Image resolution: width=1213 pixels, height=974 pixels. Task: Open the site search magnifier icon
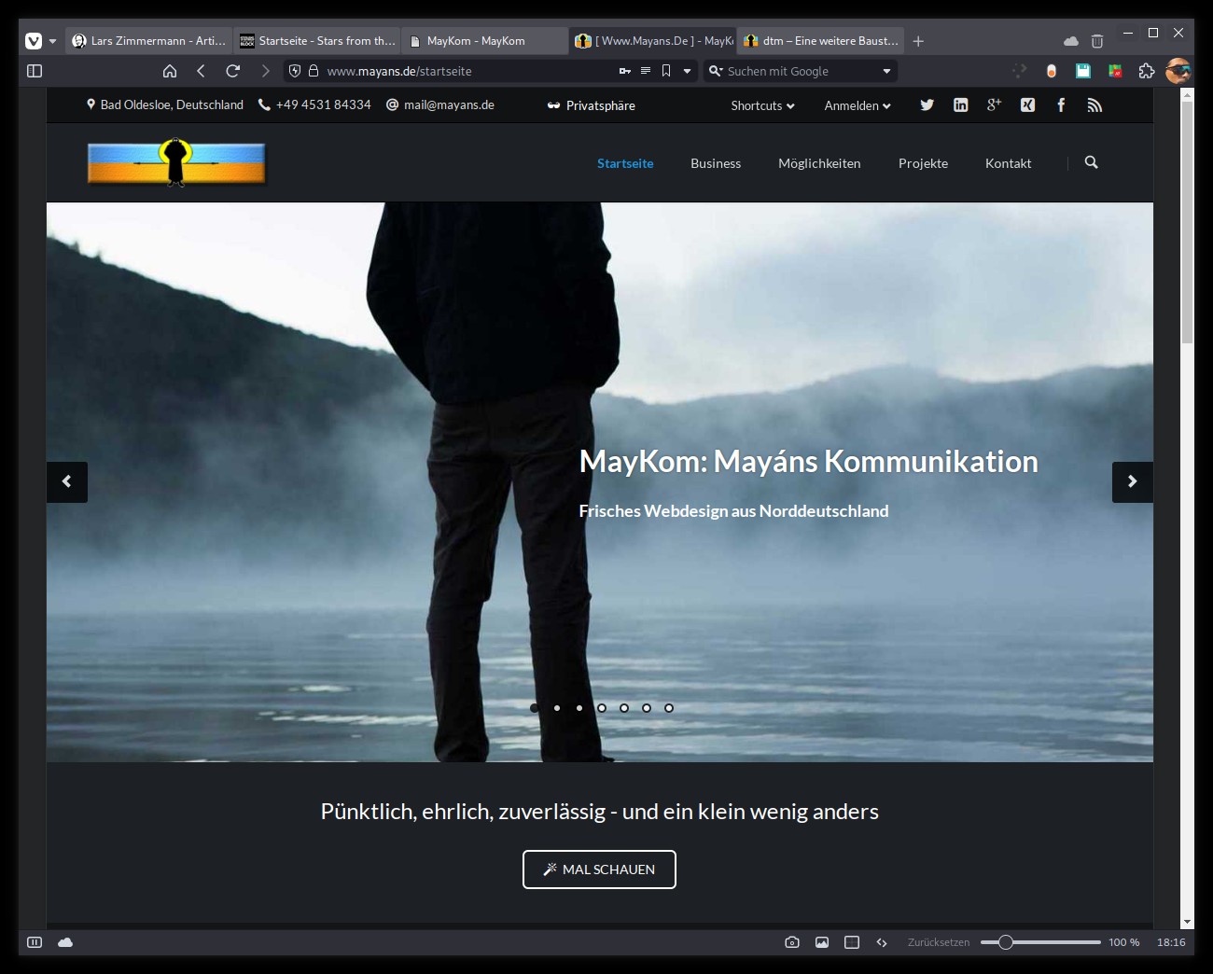[1091, 162]
